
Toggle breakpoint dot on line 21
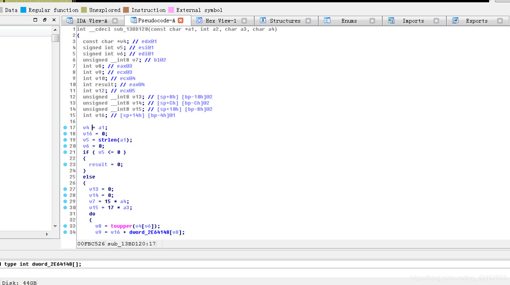(65, 152)
